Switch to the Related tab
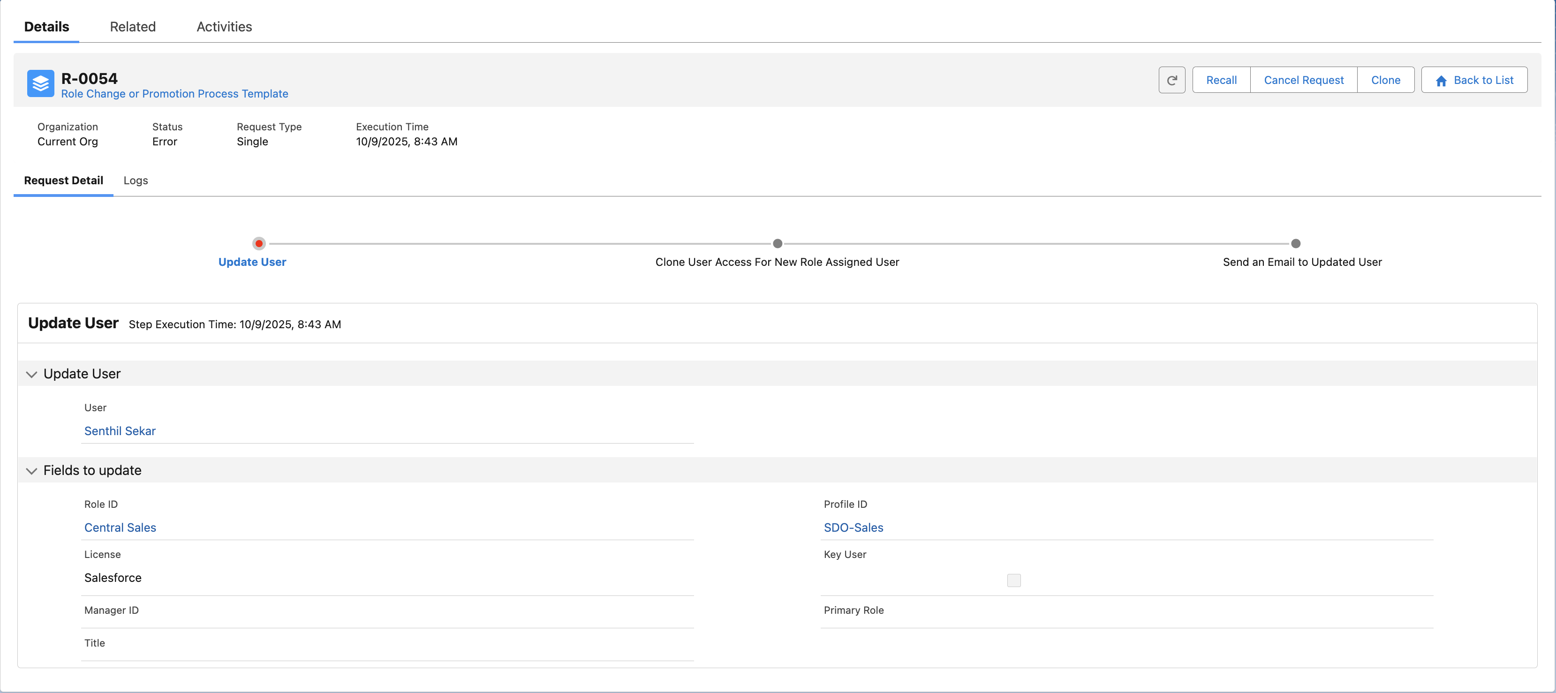 point(133,27)
